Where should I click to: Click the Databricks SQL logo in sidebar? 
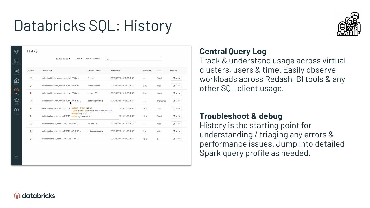[16, 51]
